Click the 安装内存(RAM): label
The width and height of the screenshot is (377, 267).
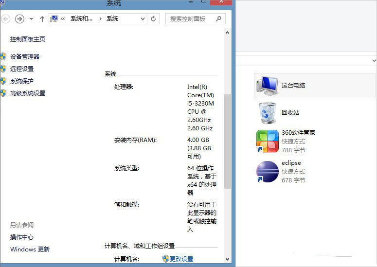click(x=135, y=140)
